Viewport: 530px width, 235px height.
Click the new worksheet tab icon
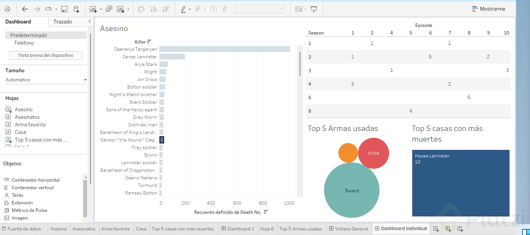click(x=436, y=229)
